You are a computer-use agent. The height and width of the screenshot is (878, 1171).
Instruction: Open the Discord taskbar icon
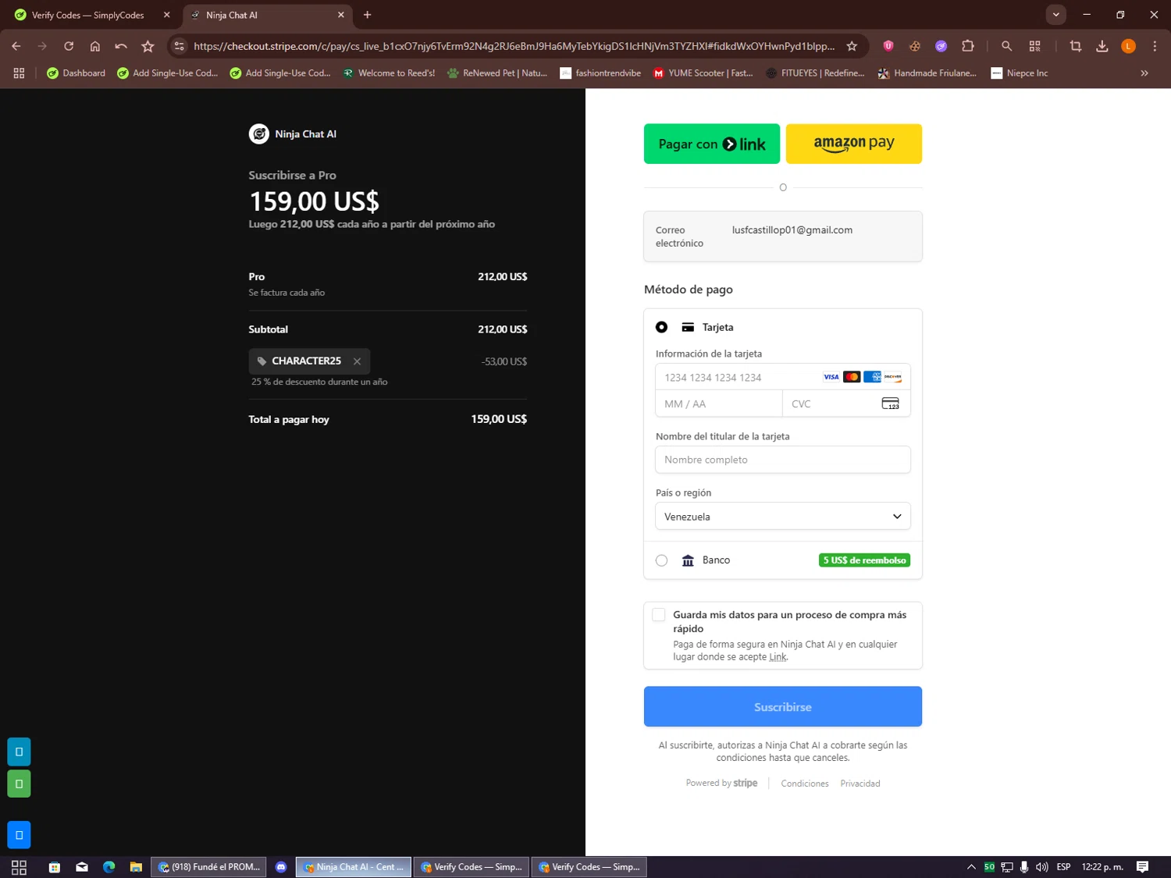(x=281, y=867)
